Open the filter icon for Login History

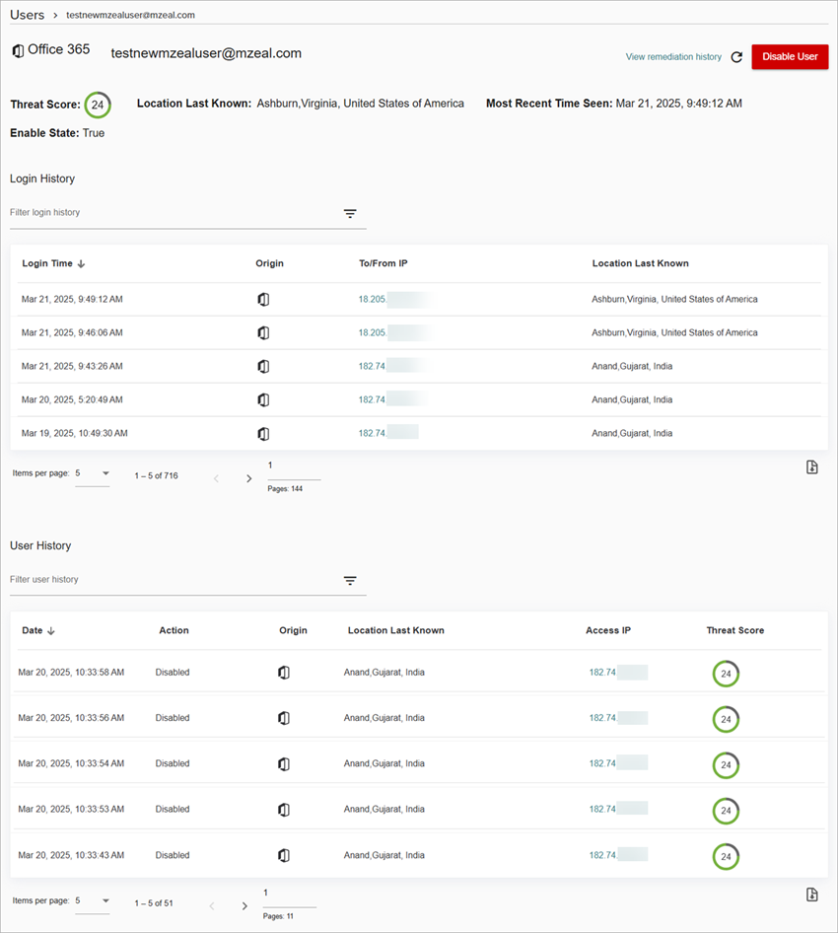pos(350,213)
